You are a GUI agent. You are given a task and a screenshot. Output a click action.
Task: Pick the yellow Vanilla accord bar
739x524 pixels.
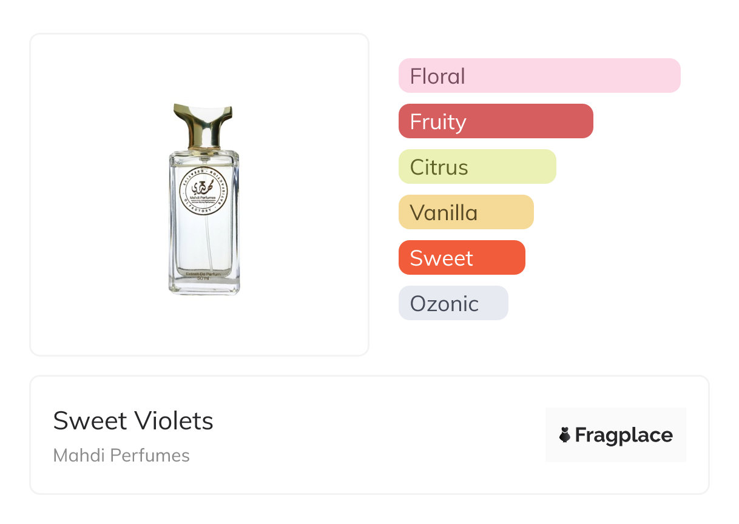pyautogui.click(x=466, y=212)
